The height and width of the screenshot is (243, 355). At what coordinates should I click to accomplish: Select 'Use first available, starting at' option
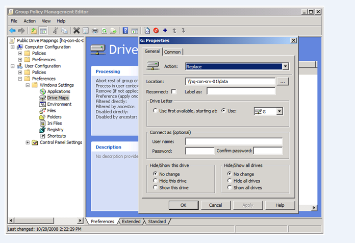156,111
